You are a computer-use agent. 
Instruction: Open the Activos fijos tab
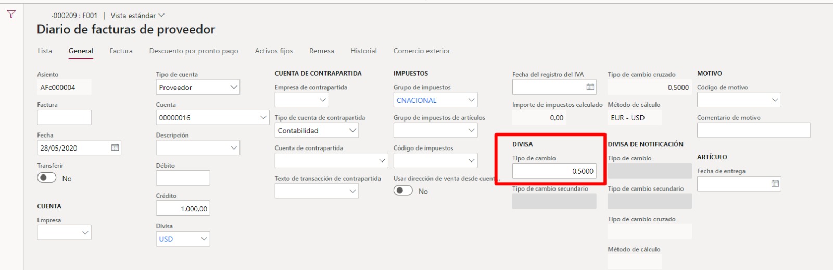(x=274, y=51)
